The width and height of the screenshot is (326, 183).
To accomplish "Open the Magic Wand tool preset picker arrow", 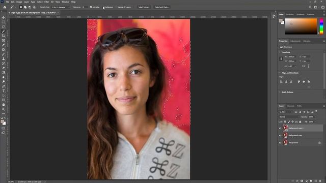I will (x=15, y=7).
